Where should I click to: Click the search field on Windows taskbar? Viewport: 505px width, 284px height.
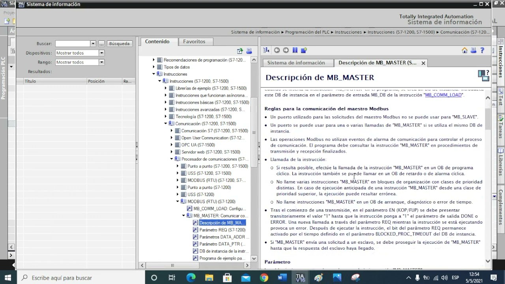coord(80,278)
